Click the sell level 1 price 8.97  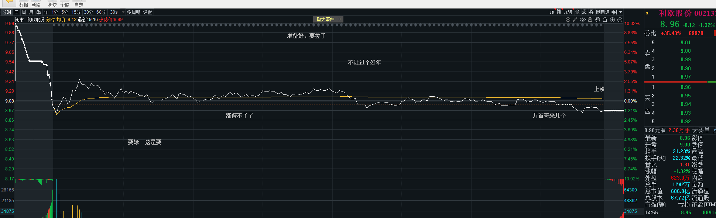point(685,77)
